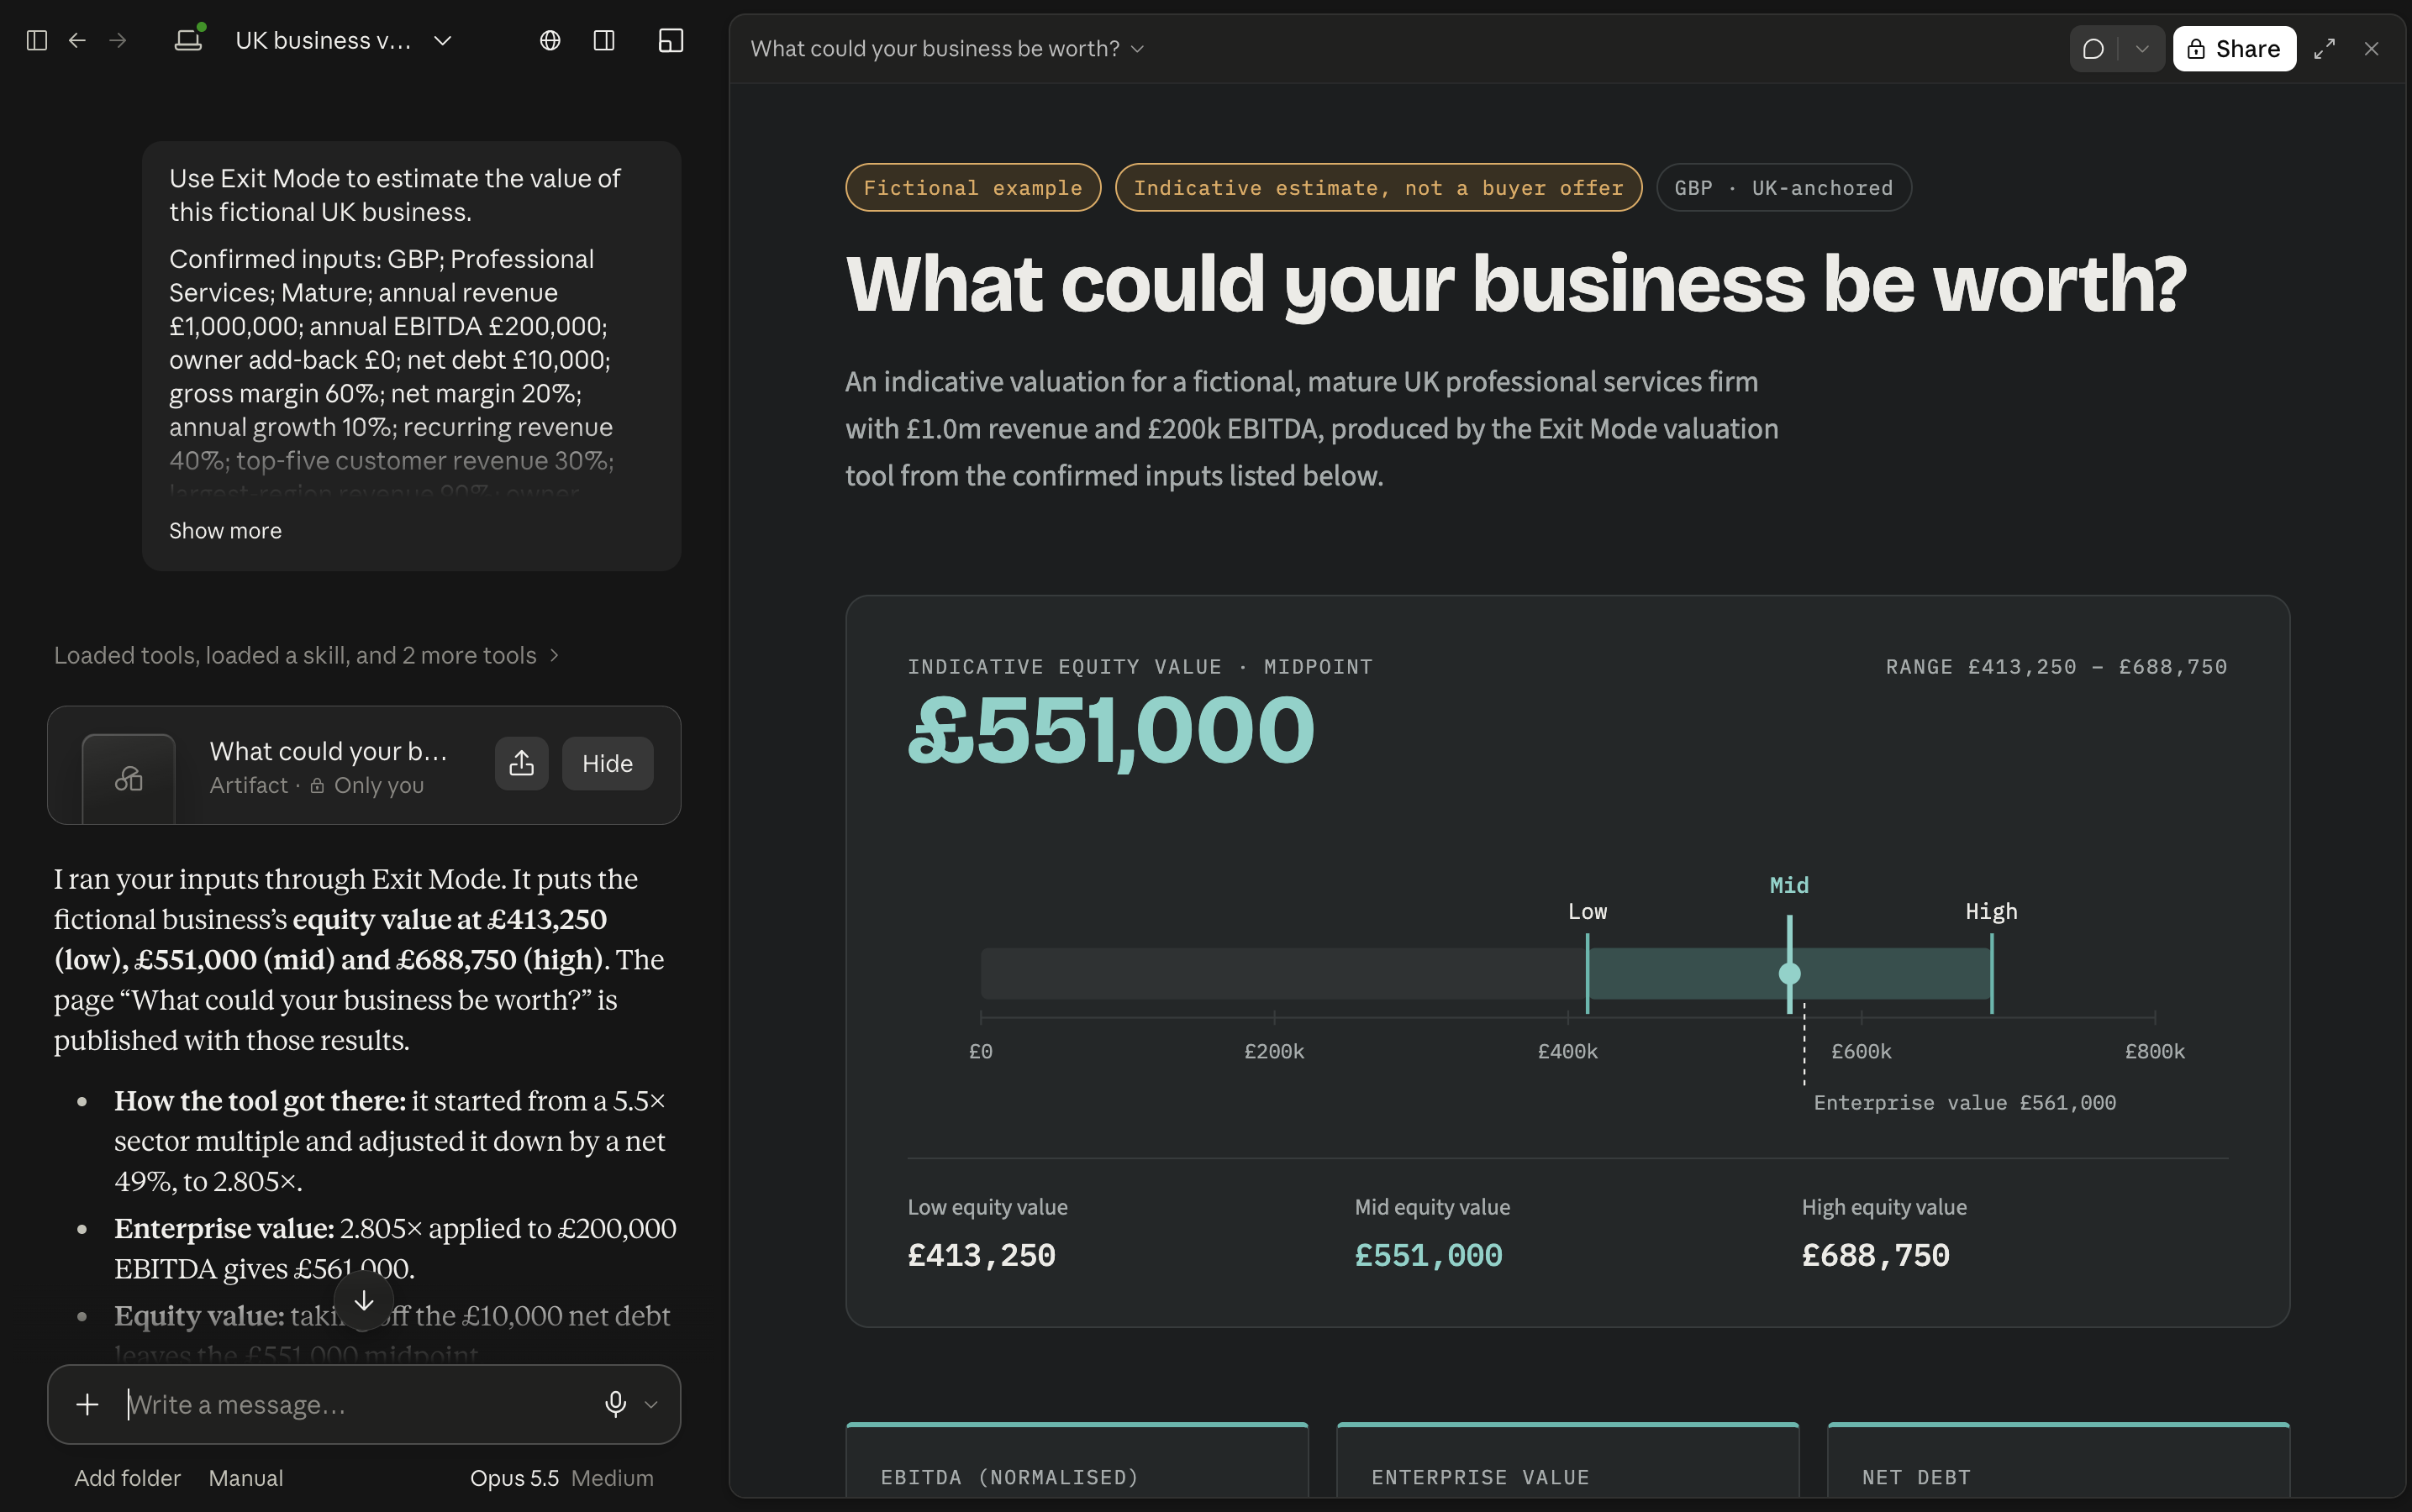Expand the 'Loaded tools, loaded a skill' row

[306, 655]
